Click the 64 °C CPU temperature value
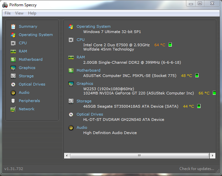The width and height of the screenshot is (222, 176). click(160, 45)
